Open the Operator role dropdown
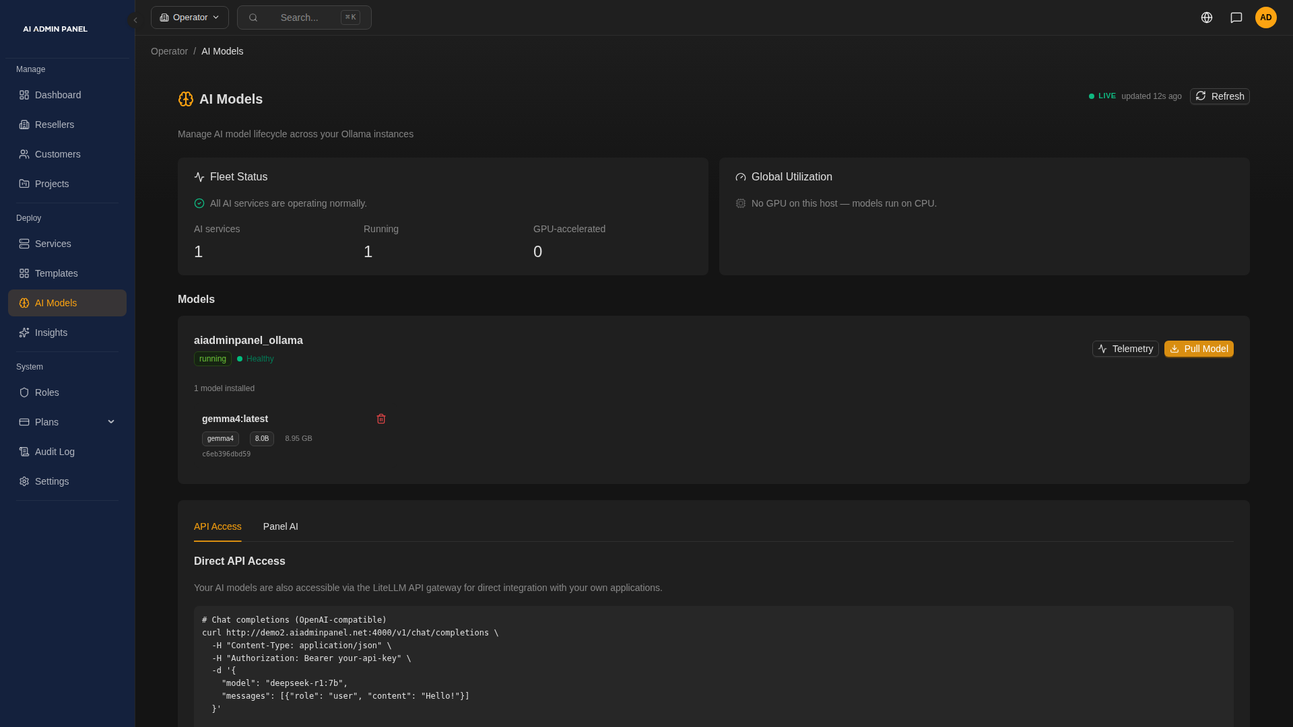 [x=190, y=18]
